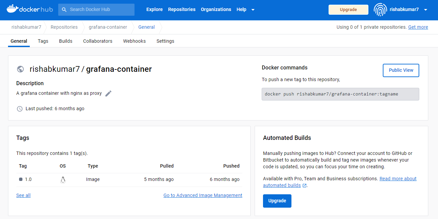Image resolution: width=438 pixels, height=219 pixels.
Task: Click the General breadcrumb
Action: point(147,27)
